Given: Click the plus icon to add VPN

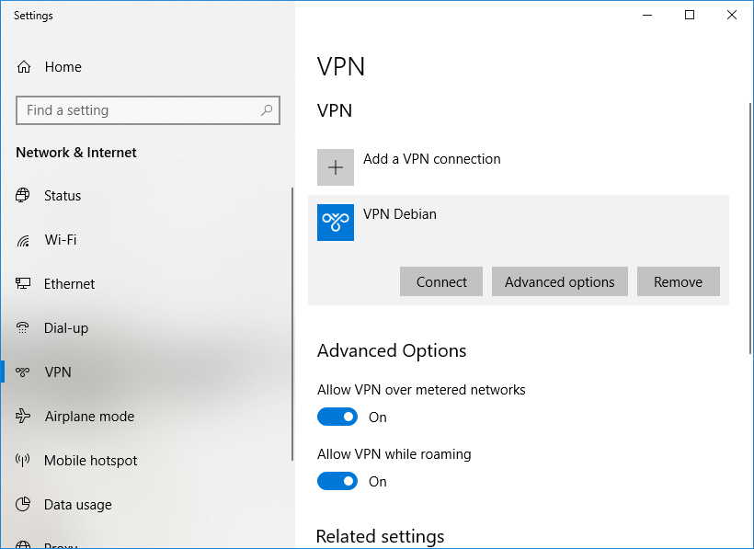Looking at the screenshot, I should tap(336, 167).
